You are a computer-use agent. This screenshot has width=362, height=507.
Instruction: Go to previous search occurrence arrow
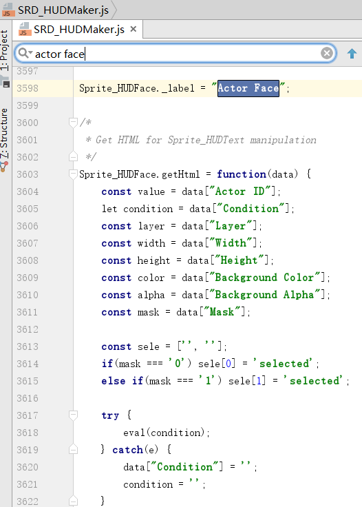coord(352,53)
